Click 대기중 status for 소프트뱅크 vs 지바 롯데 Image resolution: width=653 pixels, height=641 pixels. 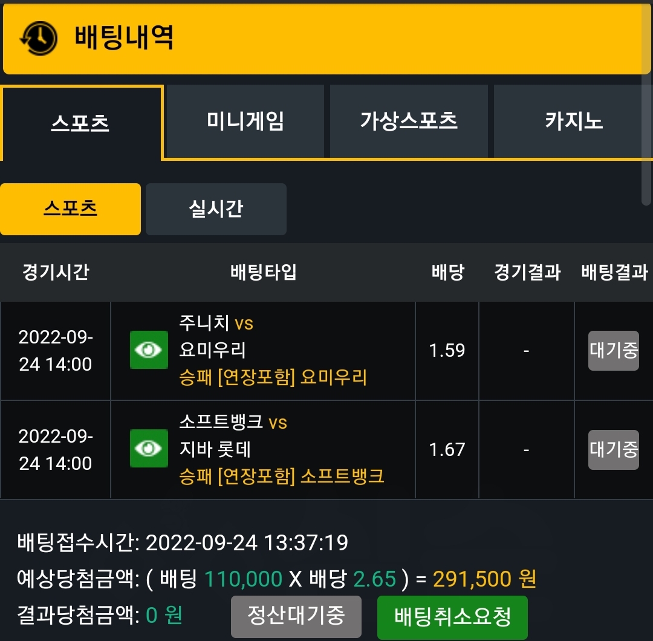(x=614, y=450)
